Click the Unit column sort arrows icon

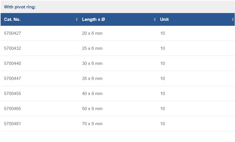coord(233,19)
